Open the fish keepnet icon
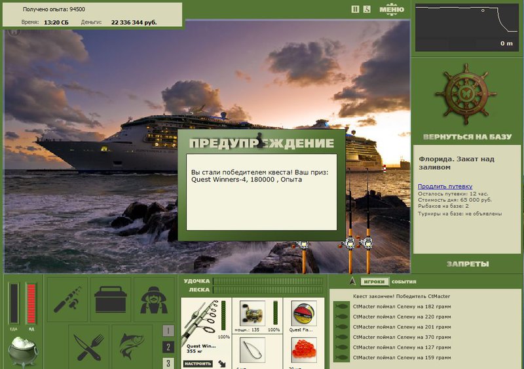Screen dimensions: 524x369 pyautogui.click(x=132, y=347)
